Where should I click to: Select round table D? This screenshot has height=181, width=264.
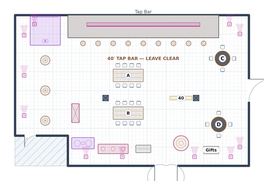pos(218,124)
